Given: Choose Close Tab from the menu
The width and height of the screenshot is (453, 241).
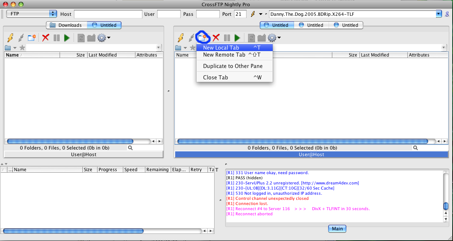Looking at the screenshot, I should (234, 78).
